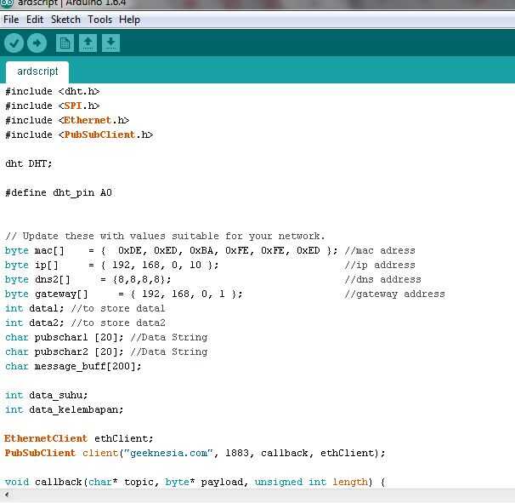
Task: Click the 'byte dns2[]' declaration
Action: pos(88,280)
